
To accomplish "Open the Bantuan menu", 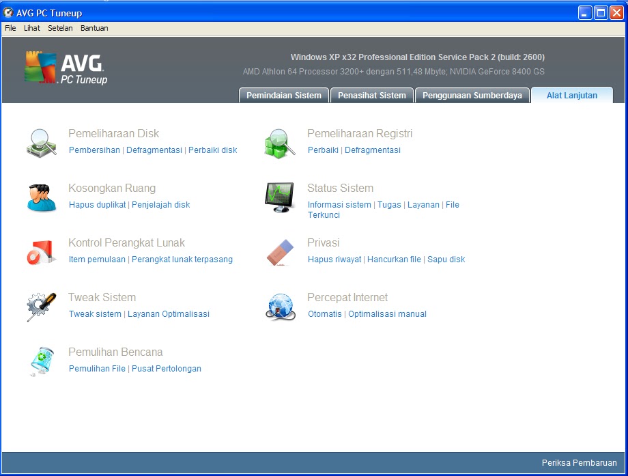I will tap(94, 28).
